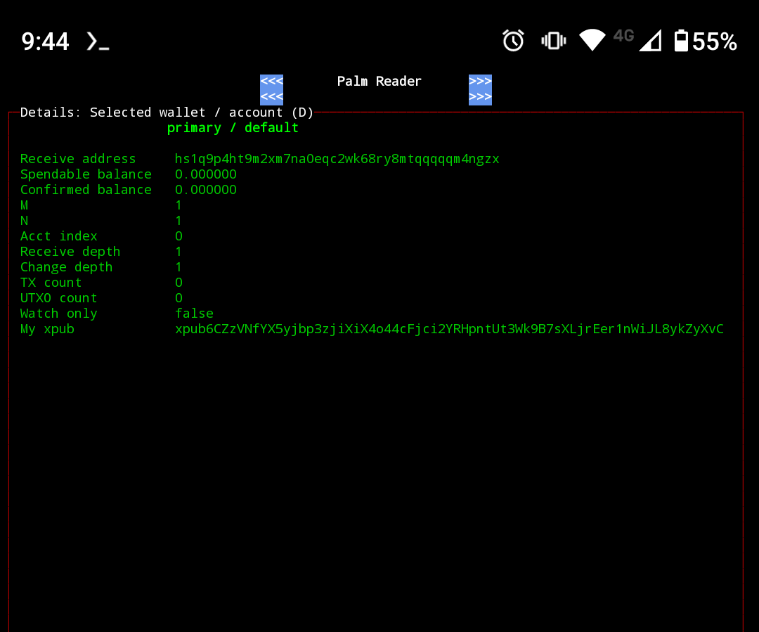Tap the lower >>> navigation arrow
The image size is (759, 632).
480,97
